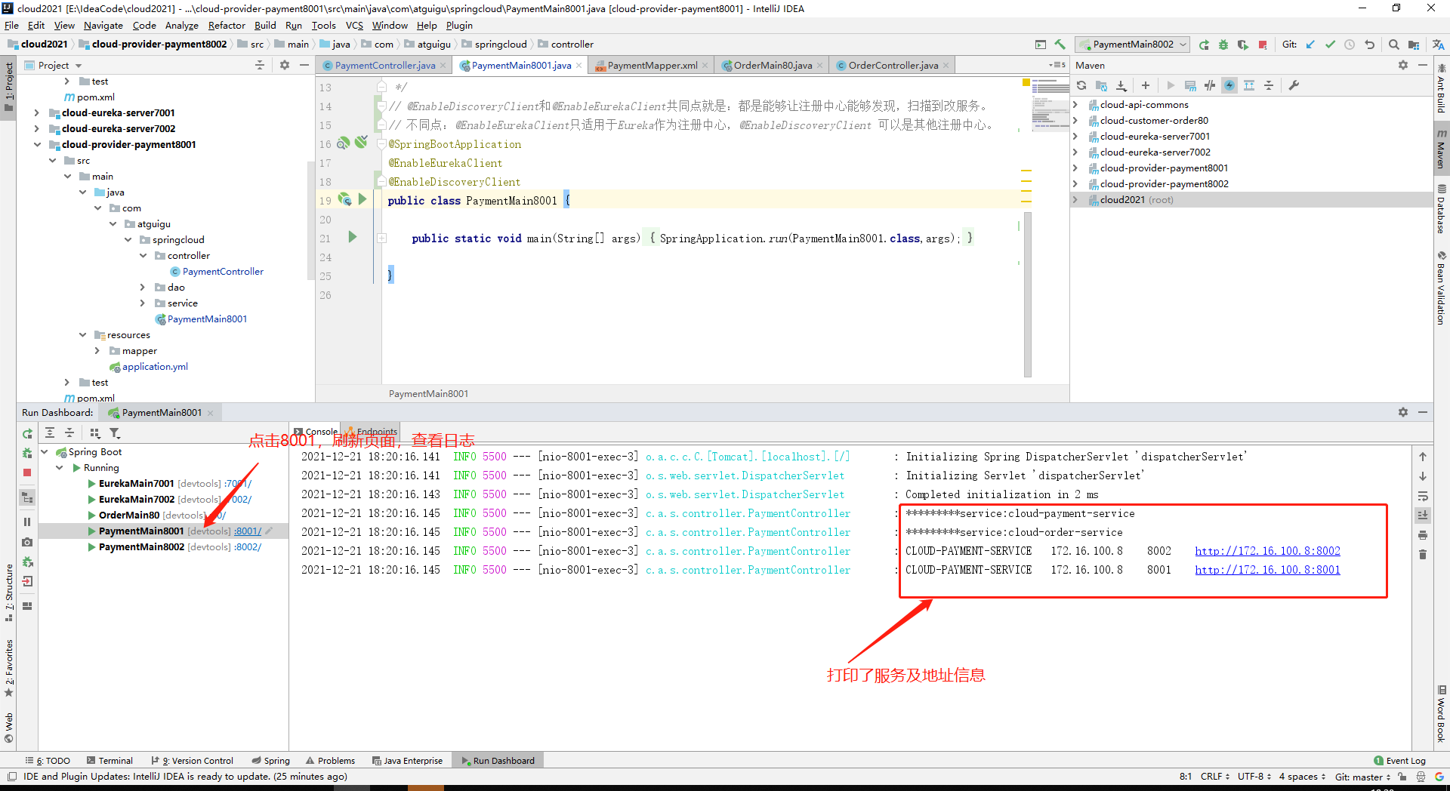
Task: Expand cloud-api-commons in the Maven panel
Action: coord(1075,105)
